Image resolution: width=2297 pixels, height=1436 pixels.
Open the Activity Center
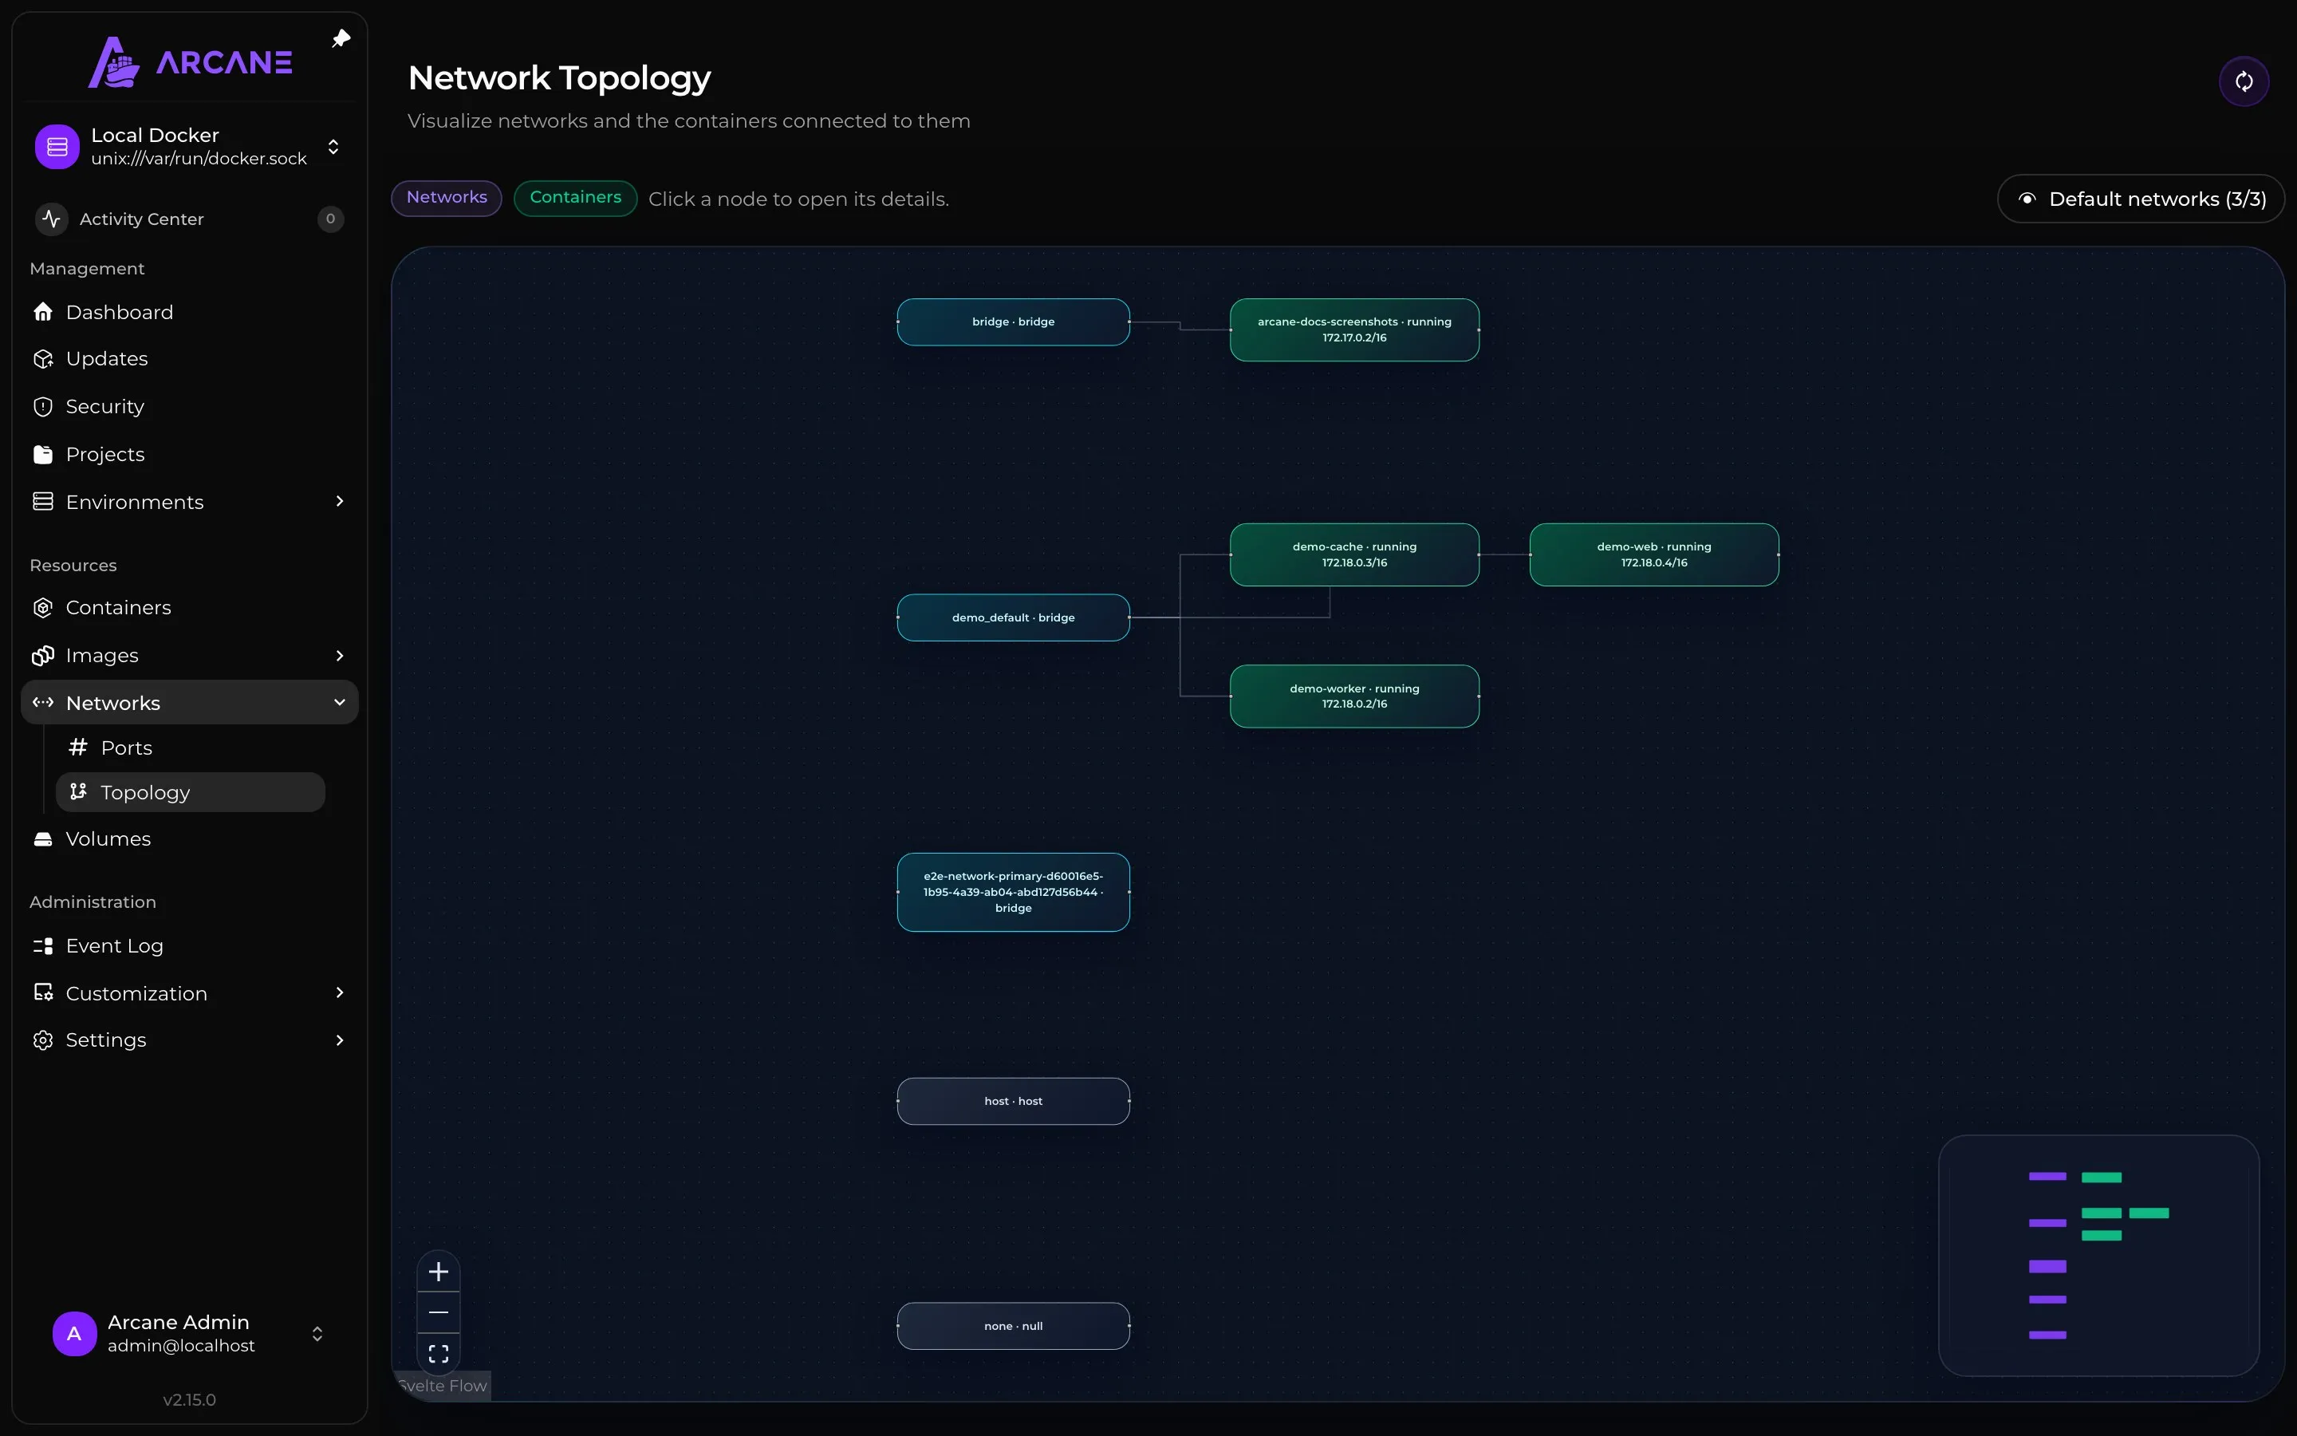(x=190, y=219)
